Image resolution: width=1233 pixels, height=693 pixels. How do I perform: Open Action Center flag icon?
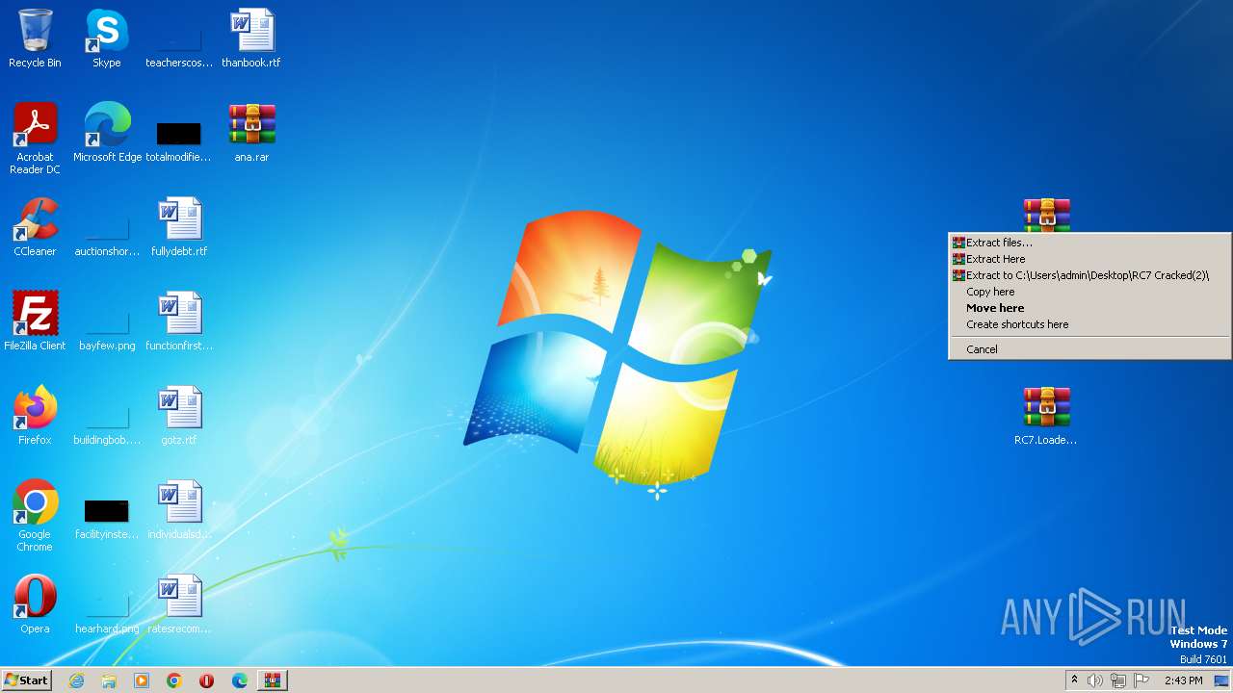[1142, 680]
